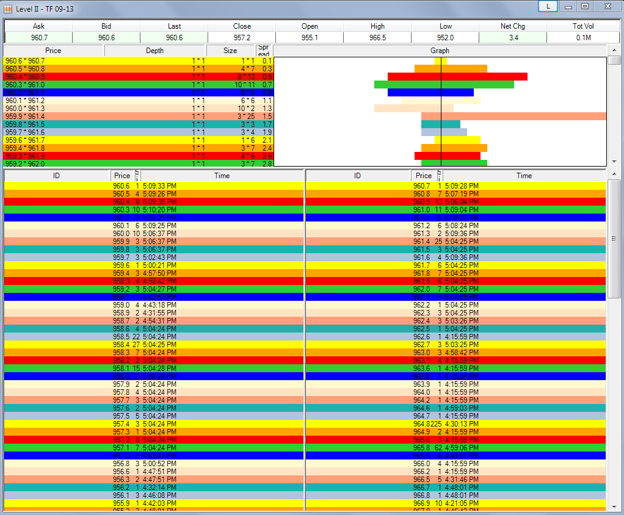
Task: Select the Net Chg value 3.4 cell
Action: click(x=513, y=38)
